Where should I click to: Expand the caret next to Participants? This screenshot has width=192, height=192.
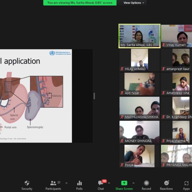coord(66,183)
